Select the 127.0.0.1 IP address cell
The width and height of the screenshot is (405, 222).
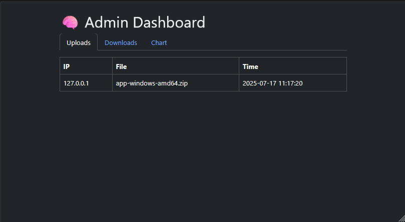coord(76,83)
